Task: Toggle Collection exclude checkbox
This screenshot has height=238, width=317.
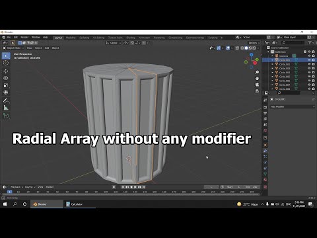Action: pos(305,52)
